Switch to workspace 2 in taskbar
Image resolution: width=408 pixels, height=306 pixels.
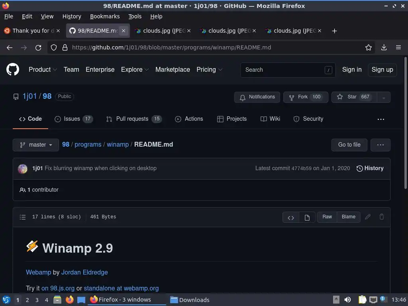pyautogui.click(x=27, y=300)
